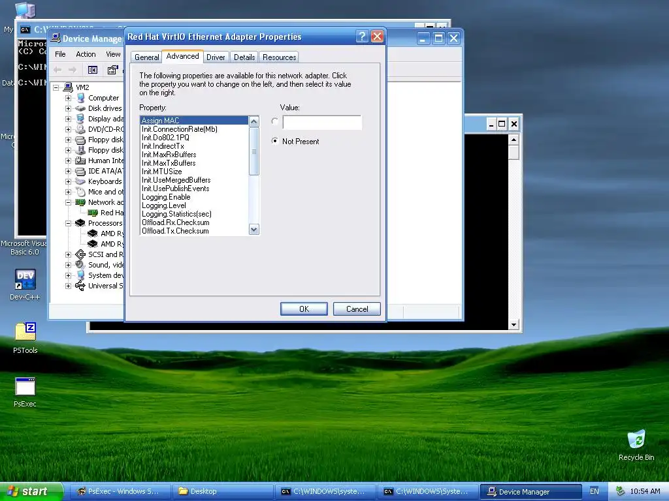Click the property list scrollbar thumb
This screenshot has width=669, height=501.
click(254, 151)
